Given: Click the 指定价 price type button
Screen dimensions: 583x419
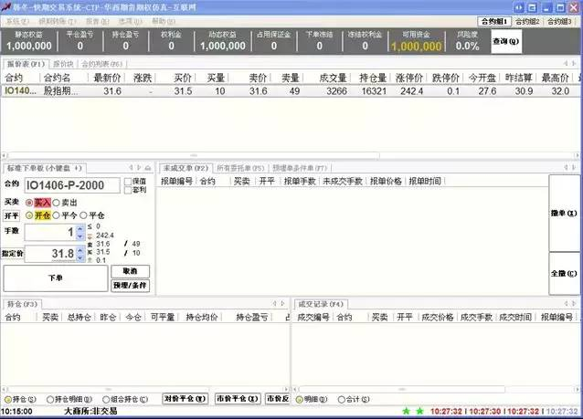Looking at the screenshot, I should [x=12, y=254].
